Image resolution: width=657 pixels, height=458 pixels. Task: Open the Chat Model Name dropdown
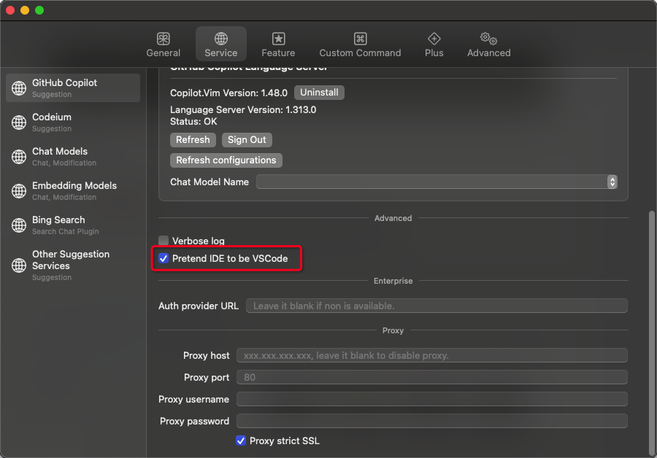[437, 182]
